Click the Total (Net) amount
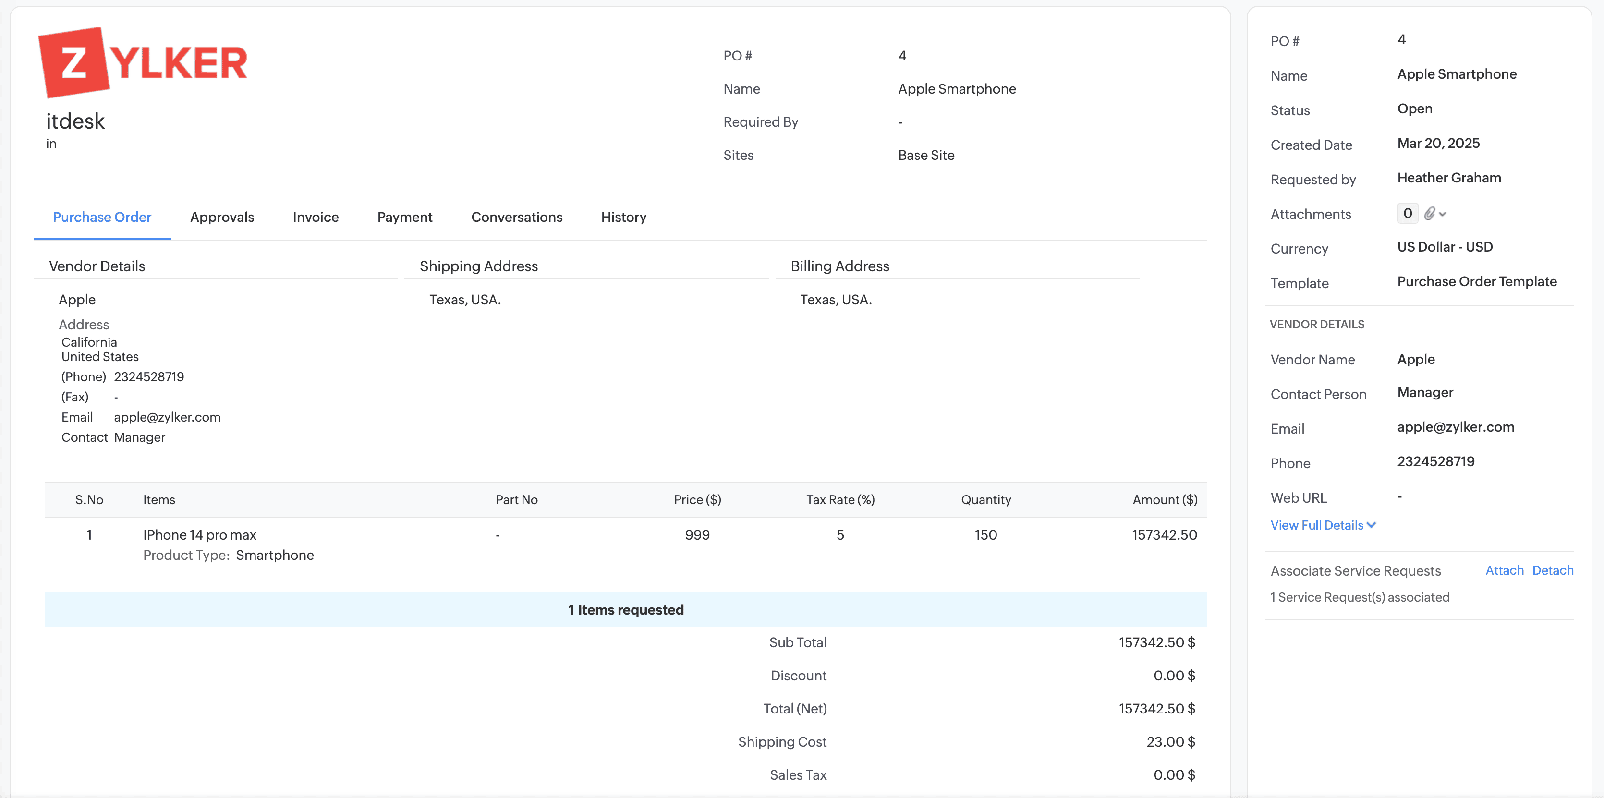Screen dimensions: 1604x798 click(x=1157, y=709)
